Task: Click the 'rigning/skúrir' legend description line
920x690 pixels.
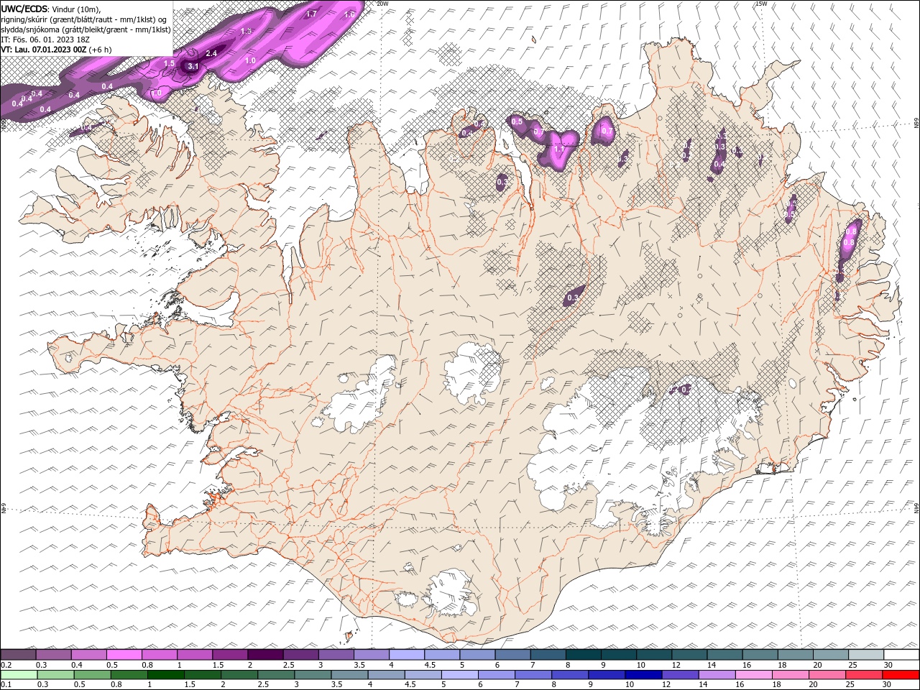Action: click(85, 19)
